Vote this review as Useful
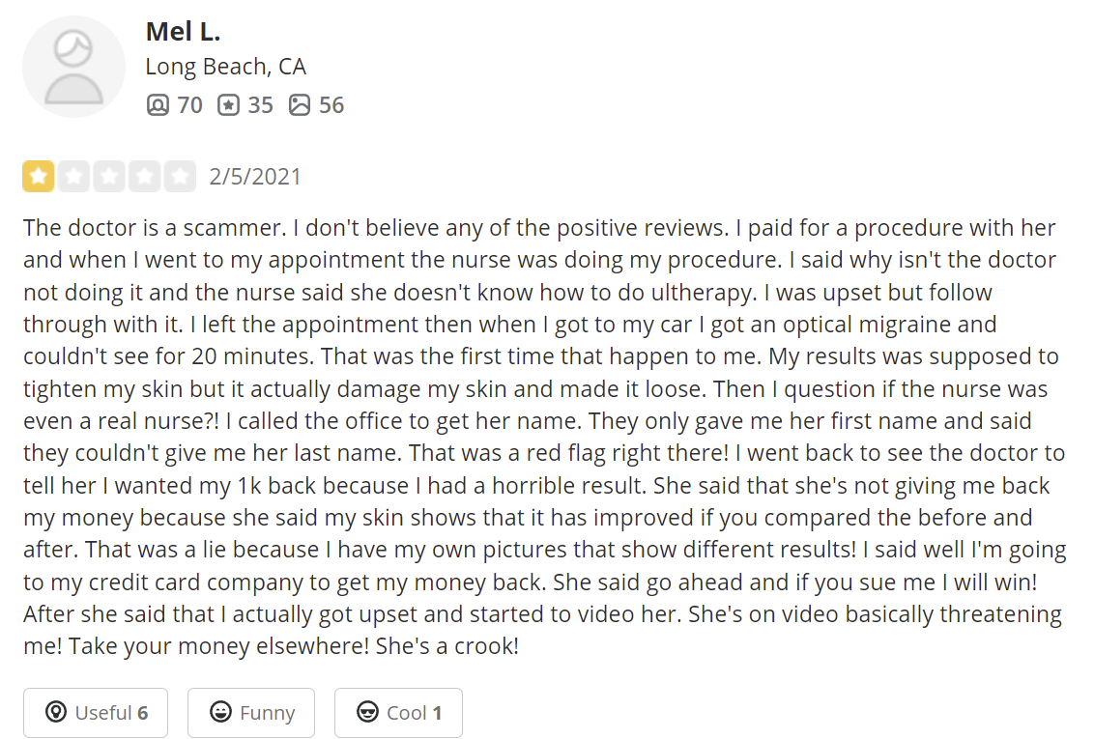 96,713
